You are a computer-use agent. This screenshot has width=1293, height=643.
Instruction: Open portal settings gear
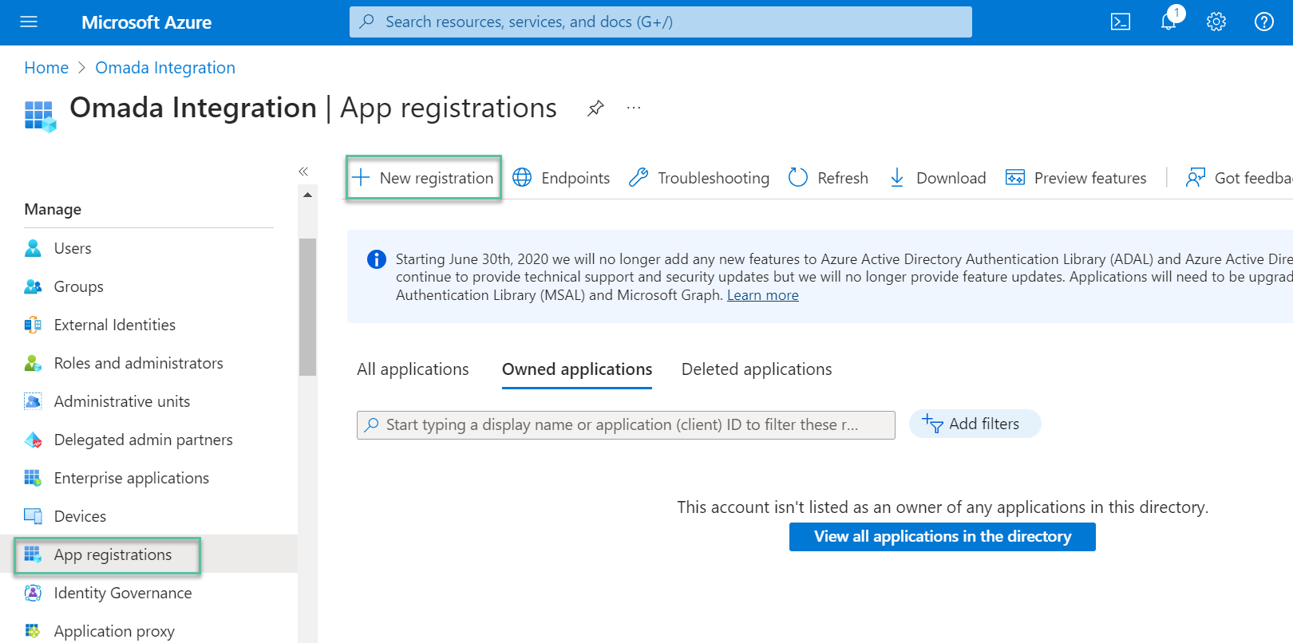(1216, 22)
